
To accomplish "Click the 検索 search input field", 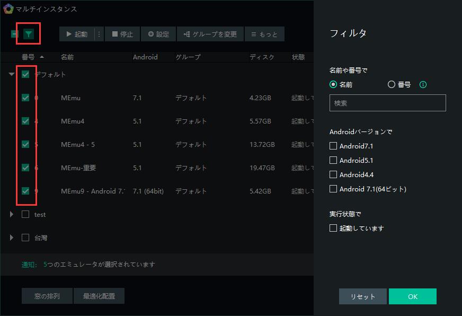I will point(387,103).
